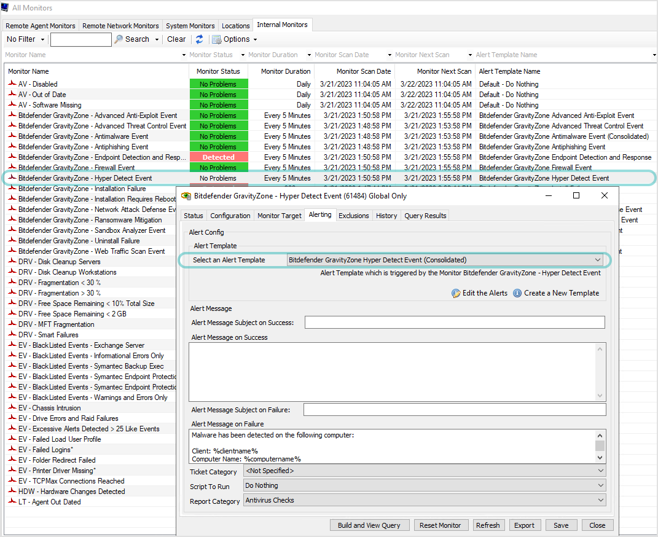Open the Configuration tab
The width and height of the screenshot is (658, 537).
point(230,215)
